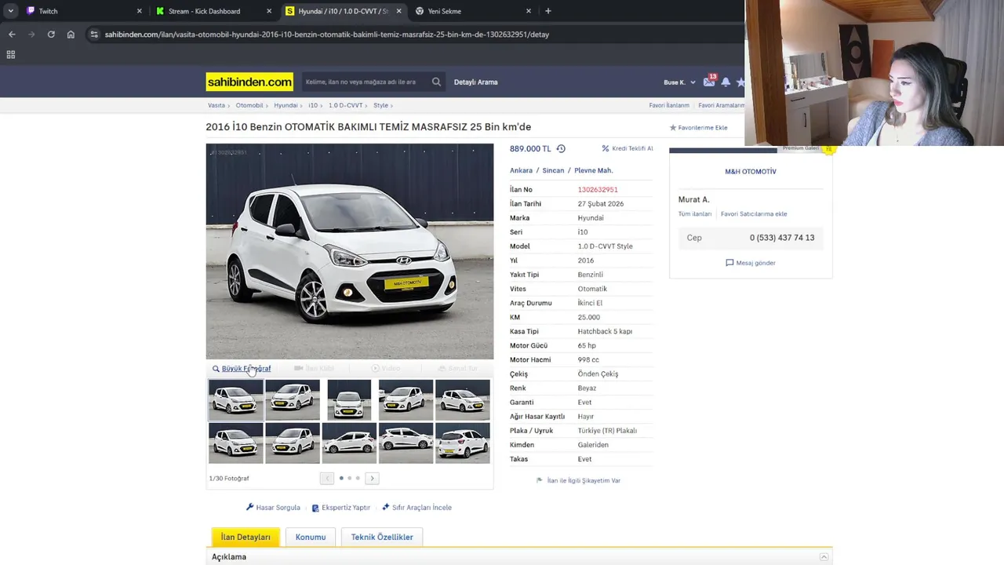Click Plevne Mah. neighborhood link
The image size is (1004, 565).
593,170
